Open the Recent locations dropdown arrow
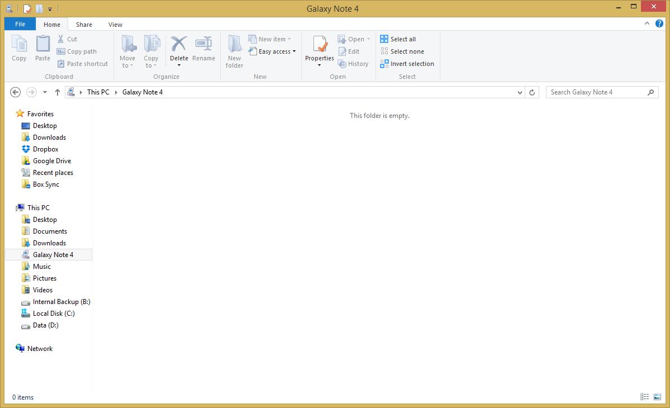This screenshot has height=408, width=670. point(45,92)
